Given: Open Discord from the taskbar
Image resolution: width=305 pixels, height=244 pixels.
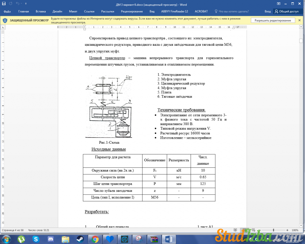Looking at the screenshot, I should (x=51, y=239).
